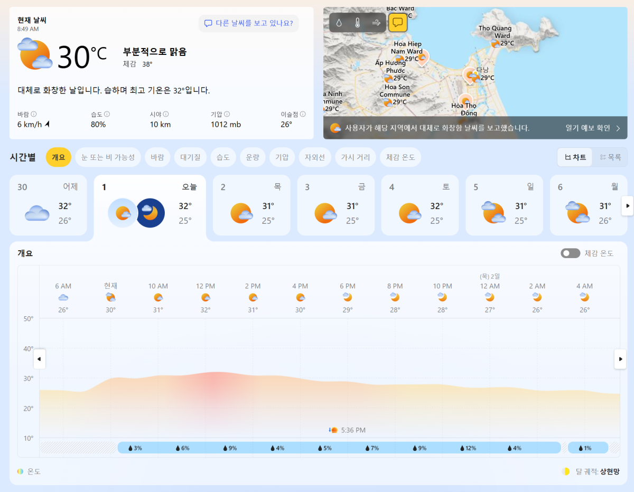Click the wind info icon
The image size is (634, 492).
click(34, 114)
